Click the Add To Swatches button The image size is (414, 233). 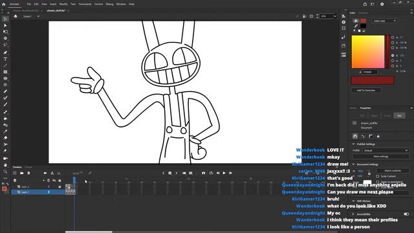(366, 91)
